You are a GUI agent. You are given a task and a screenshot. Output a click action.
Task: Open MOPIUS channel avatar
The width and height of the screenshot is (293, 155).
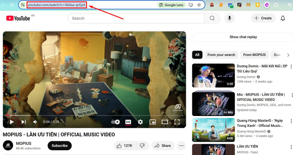pyautogui.click(x=8, y=145)
